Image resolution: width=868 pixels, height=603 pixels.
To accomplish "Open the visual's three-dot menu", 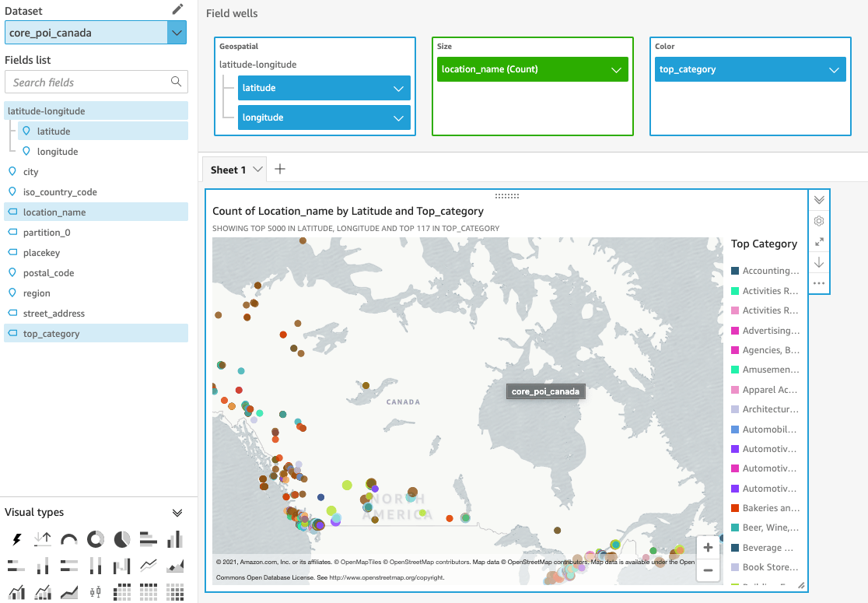I will click(818, 283).
